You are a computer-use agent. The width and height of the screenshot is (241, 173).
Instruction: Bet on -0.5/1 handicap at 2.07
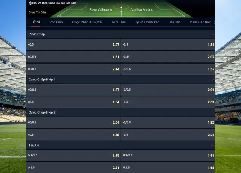pyautogui.click(x=168, y=57)
